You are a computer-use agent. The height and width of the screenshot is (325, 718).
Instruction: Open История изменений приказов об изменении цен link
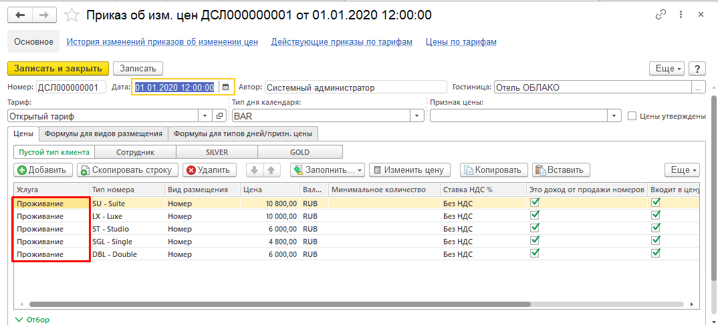coord(162,42)
